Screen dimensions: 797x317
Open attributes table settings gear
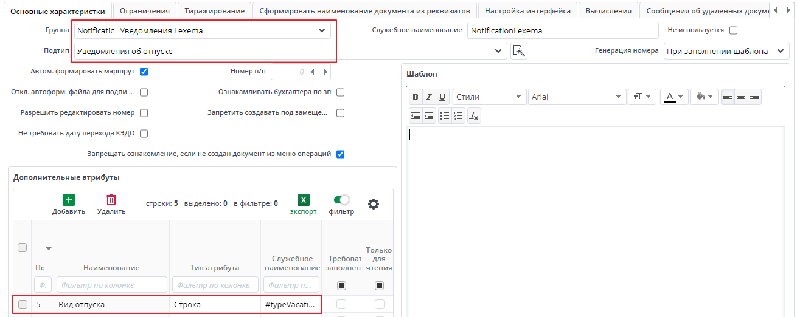click(374, 204)
